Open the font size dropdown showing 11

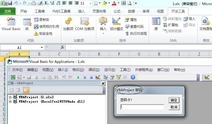[x=91, y=3]
